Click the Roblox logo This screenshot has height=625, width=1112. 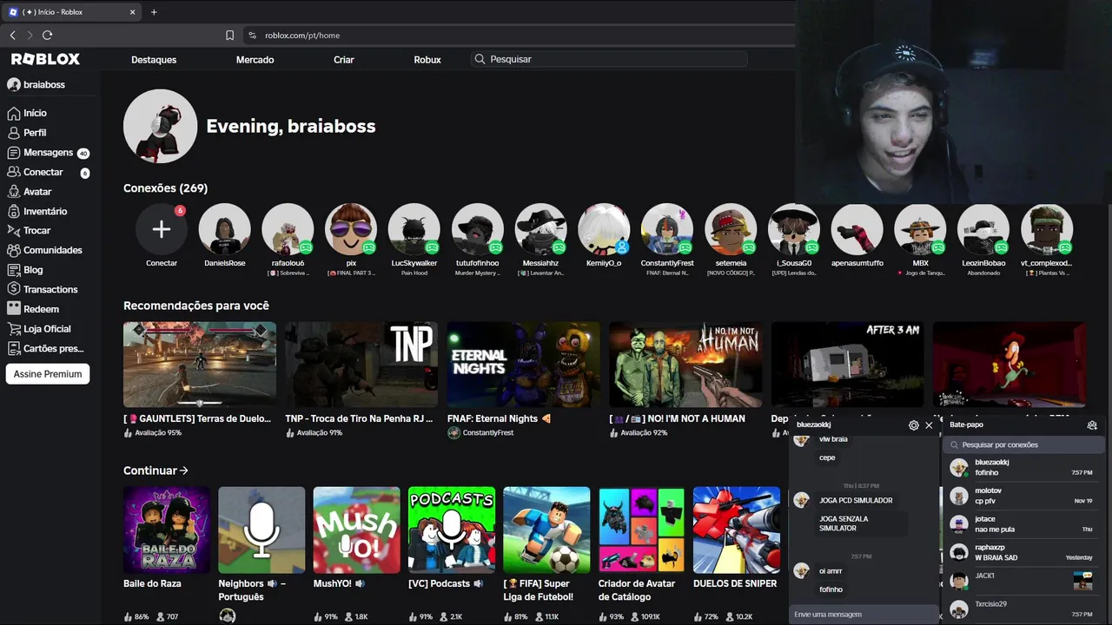click(45, 59)
